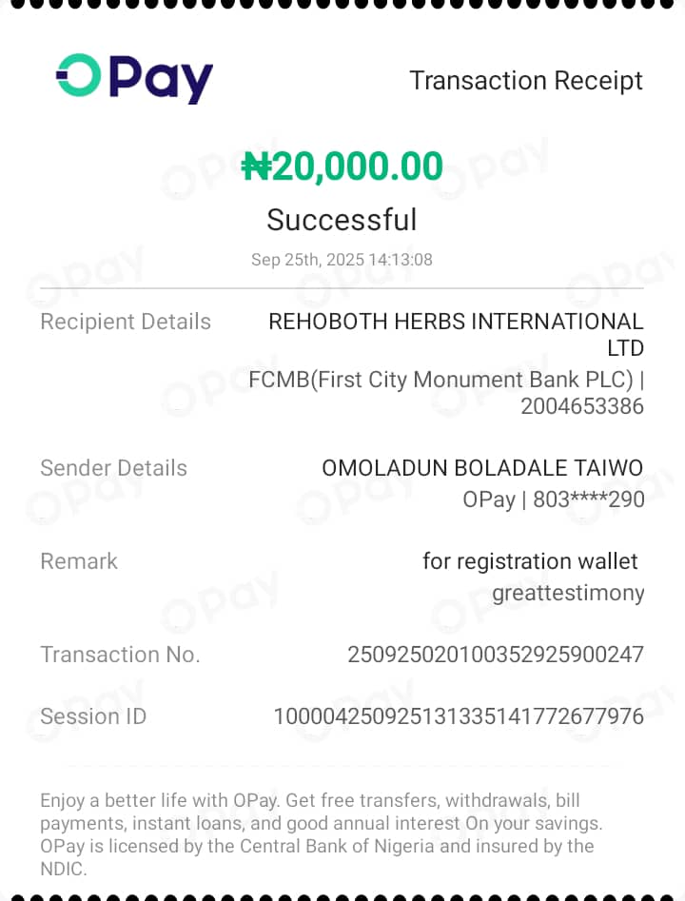The image size is (685, 901).
Task: Select recipient account number 2004653386
Action: pos(582,406)
